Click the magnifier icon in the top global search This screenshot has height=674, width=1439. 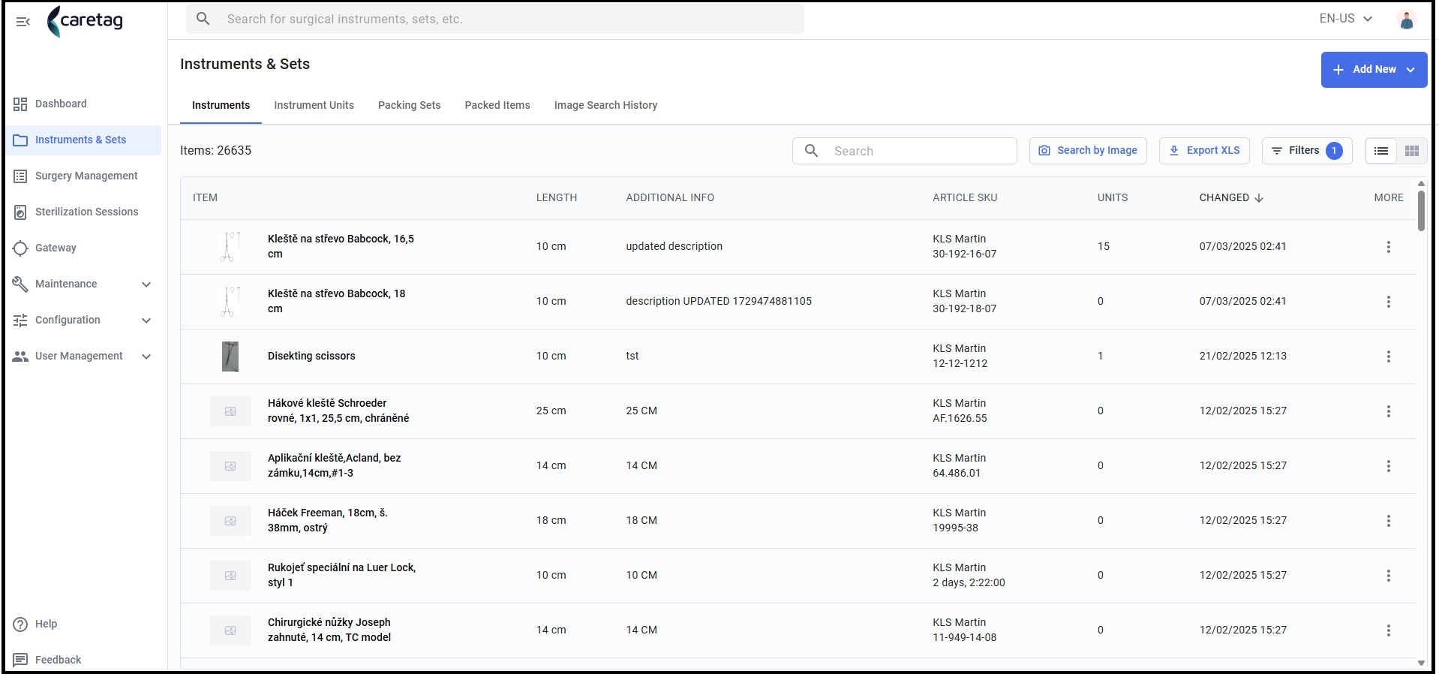pyautogui.click(x=203, y=19)
